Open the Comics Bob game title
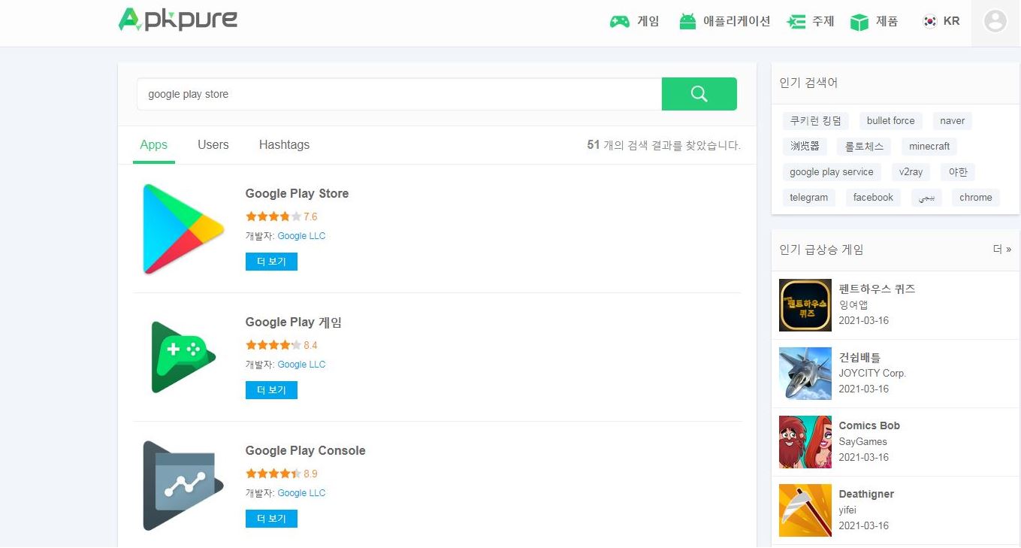 click(869, 425)
